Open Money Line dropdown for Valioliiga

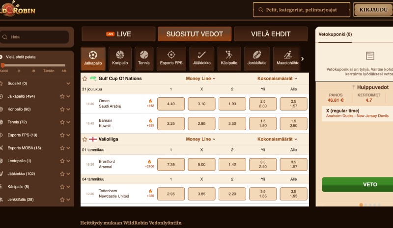pos(200,139)
